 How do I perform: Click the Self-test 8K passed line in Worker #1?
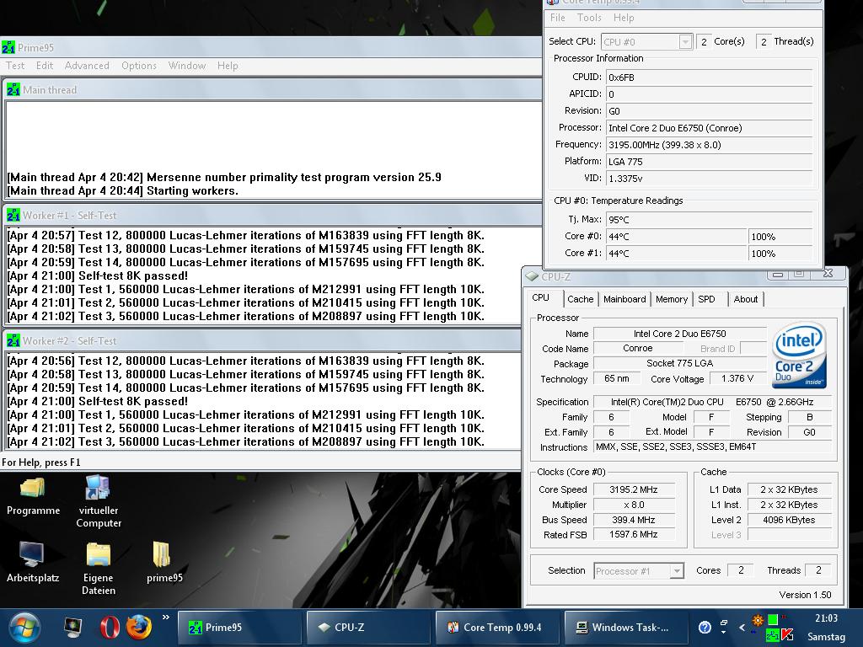click(x=98, y=275)
